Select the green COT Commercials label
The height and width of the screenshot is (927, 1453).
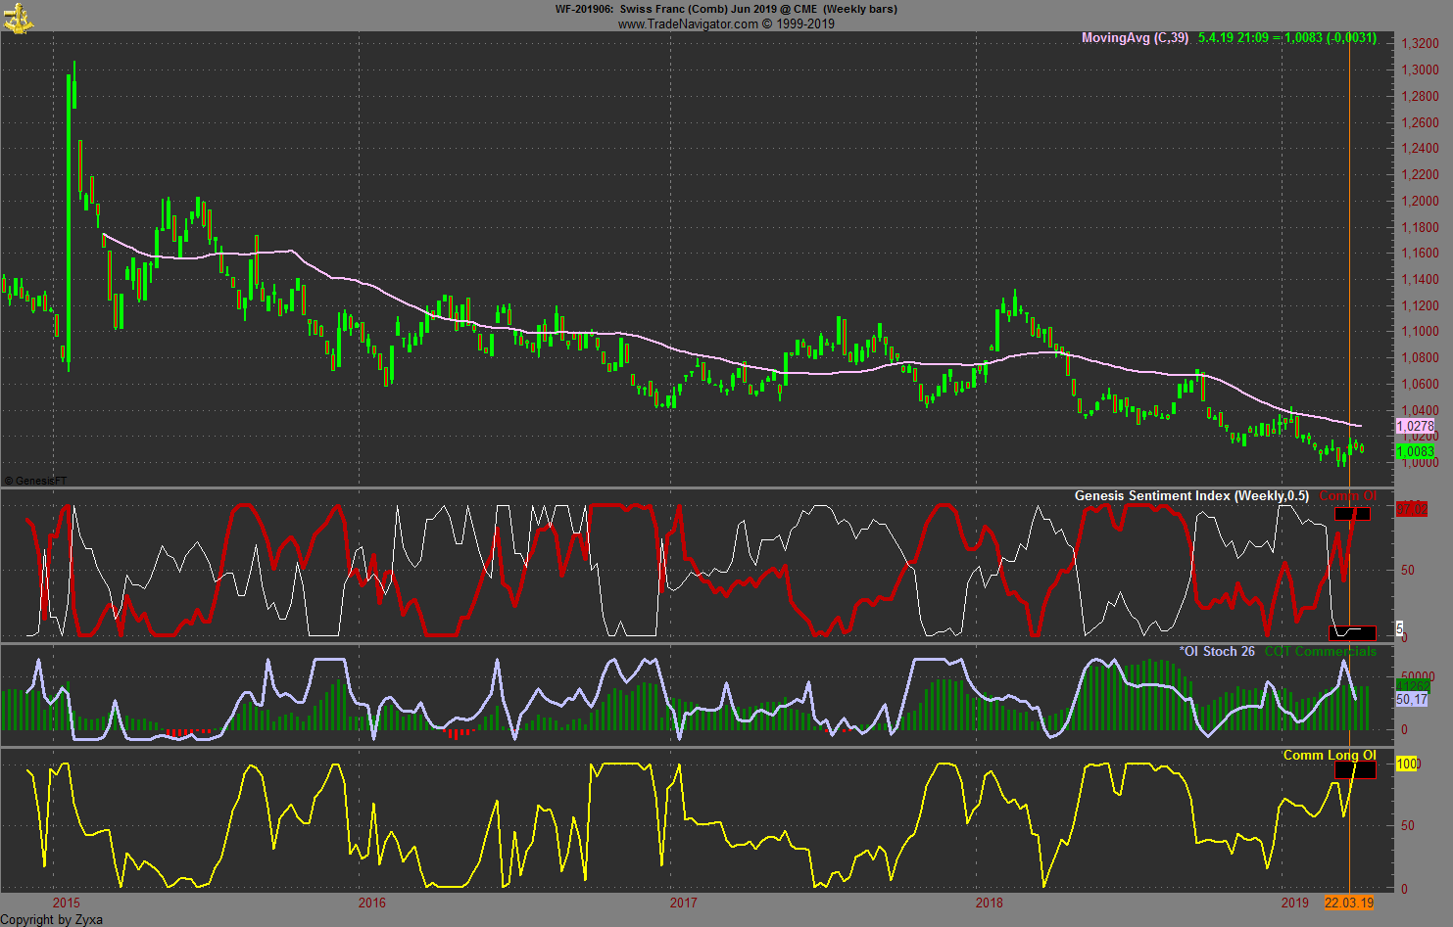(1320, 651)
